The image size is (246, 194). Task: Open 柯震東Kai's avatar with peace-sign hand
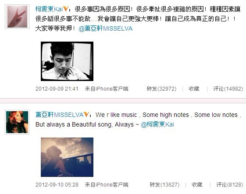point(17,17)
